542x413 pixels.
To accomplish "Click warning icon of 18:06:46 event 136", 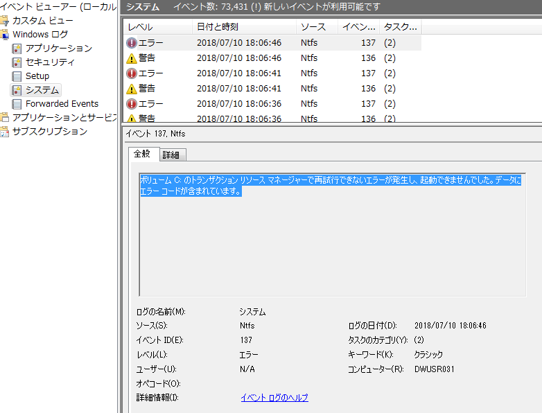I will point(132,58).
